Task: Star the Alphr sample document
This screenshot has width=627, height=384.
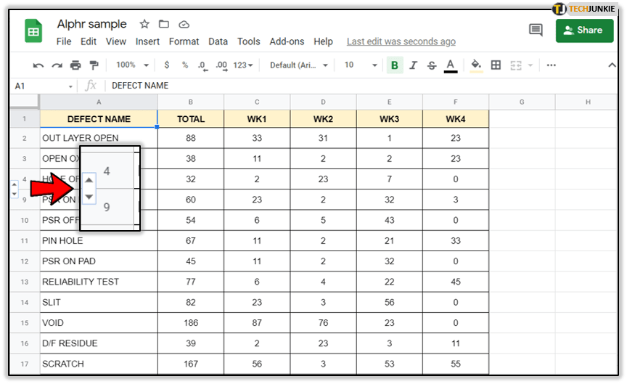Action: tap(144, 25)
